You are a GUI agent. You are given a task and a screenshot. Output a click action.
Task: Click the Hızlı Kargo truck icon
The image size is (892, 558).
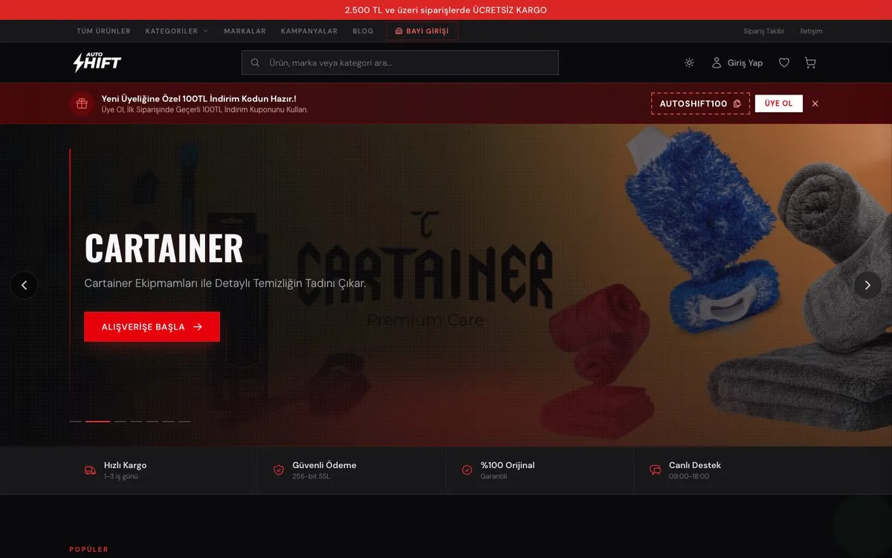[90, 470]
